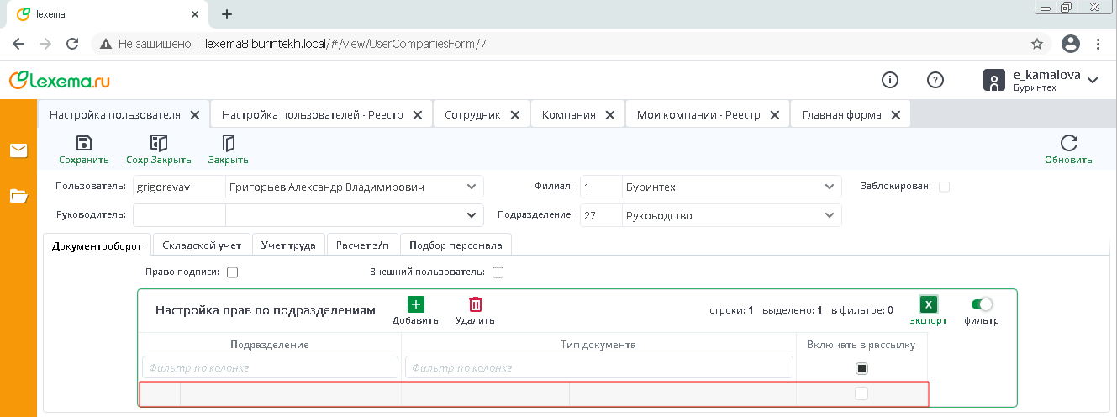Viewport: 1117px width, 417px height.
Task: Click the Подразделение column filter field
Action: tap(270, 367)
